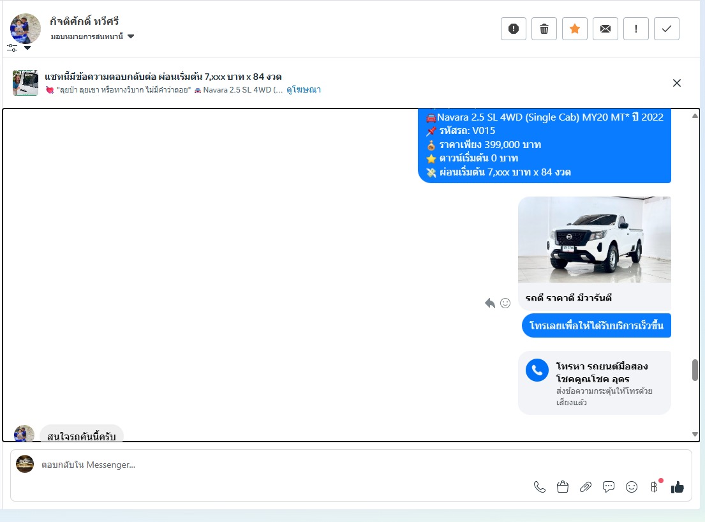705x522 pixels.
Task: Start a call with the phone icon in composer
Action: [540, 487]
